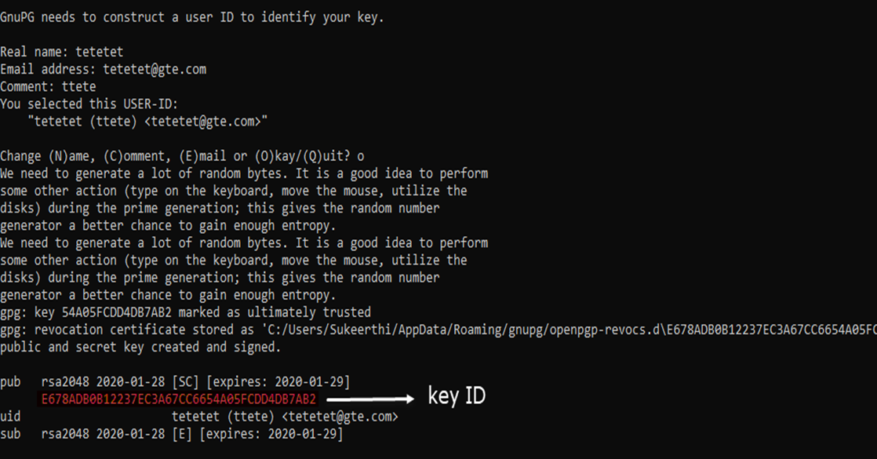Screen dimensions: 877x459
Task: Click the white arrow pointing to key ID
Action: (369, 399)
